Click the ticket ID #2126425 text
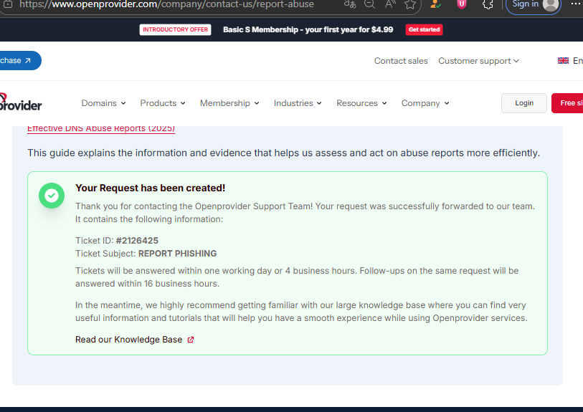Image resolution: width=583 pixels, height=412 pixels. pos(137,241)
